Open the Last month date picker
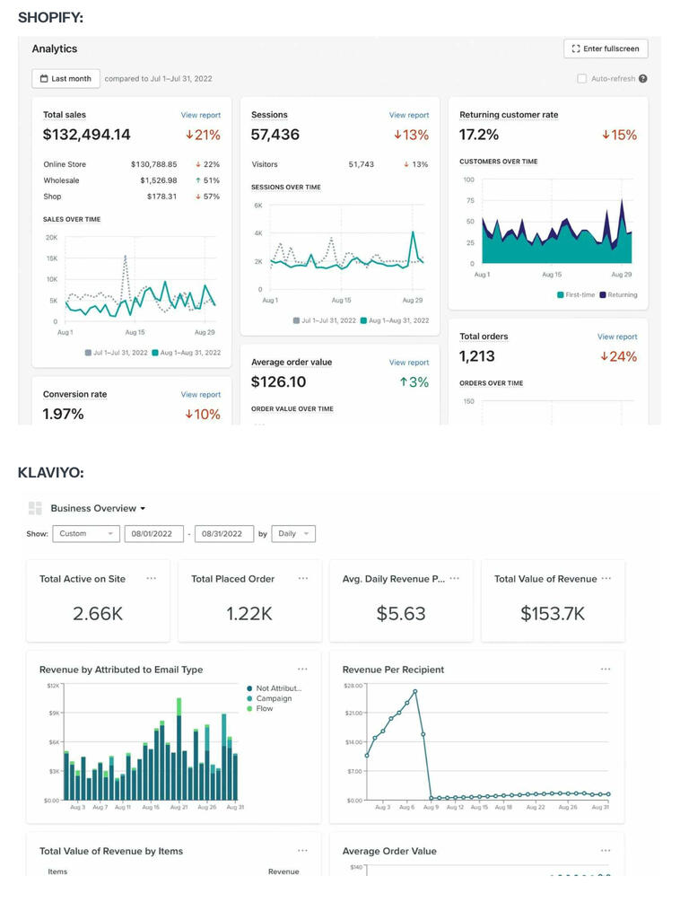 (65, 79)
